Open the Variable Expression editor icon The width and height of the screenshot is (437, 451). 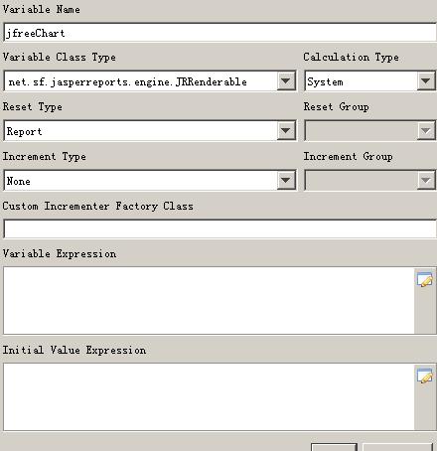pyautogui.click(x=425, y=279)
